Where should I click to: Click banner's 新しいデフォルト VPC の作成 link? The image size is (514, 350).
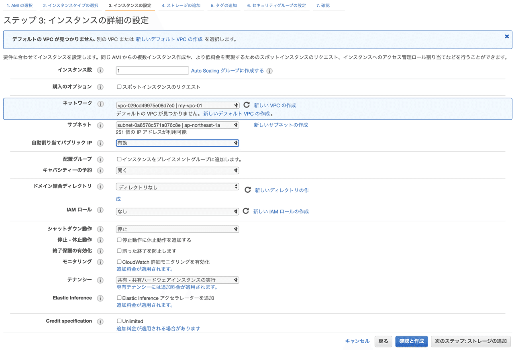[169, 39]
